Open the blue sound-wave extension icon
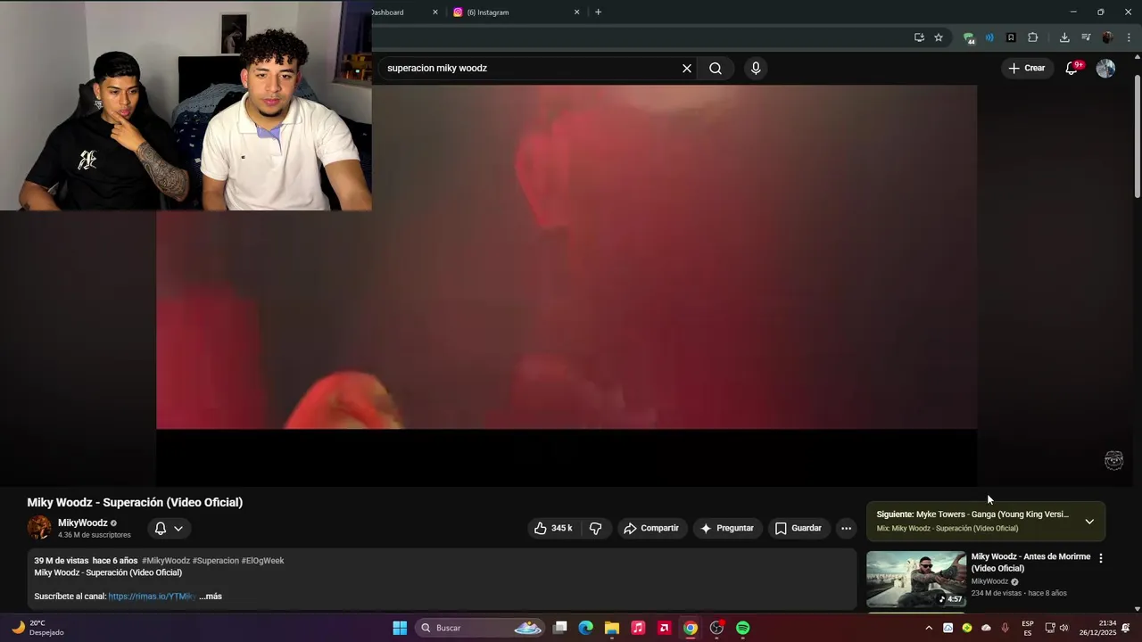Viewport: 1142px width, 642px height. click(x=989, y=37)
